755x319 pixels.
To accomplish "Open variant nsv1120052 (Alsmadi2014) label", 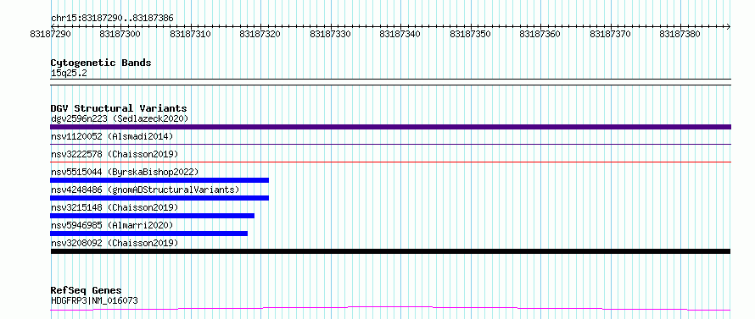I will pyautogui.click(x=112, y=136).
